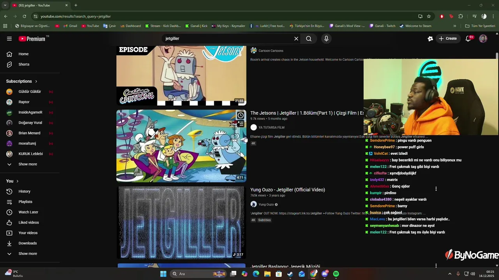The image size is (499, 280).
Task: Expand Show more under Downloads
Action: (x=28, y=254)
